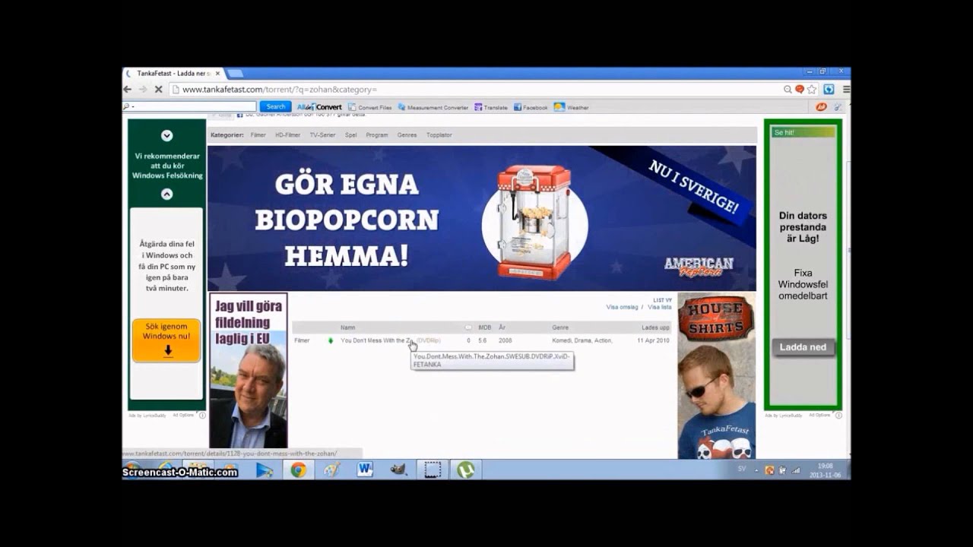
Task: Click the address bar URL
Action: point(279,89)
